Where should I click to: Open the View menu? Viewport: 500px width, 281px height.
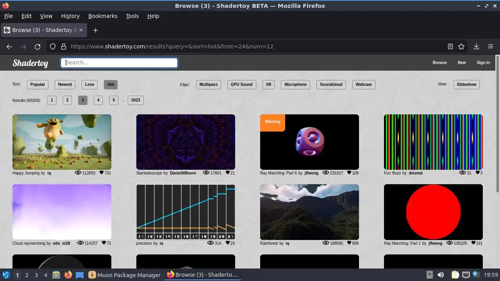click(x=46, y=16)
